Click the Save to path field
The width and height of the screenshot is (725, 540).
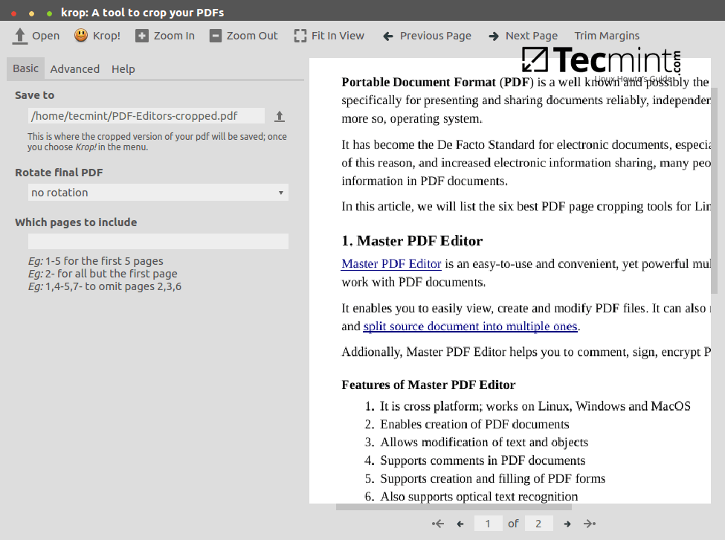pyautogui.click(x=146, y=116)
